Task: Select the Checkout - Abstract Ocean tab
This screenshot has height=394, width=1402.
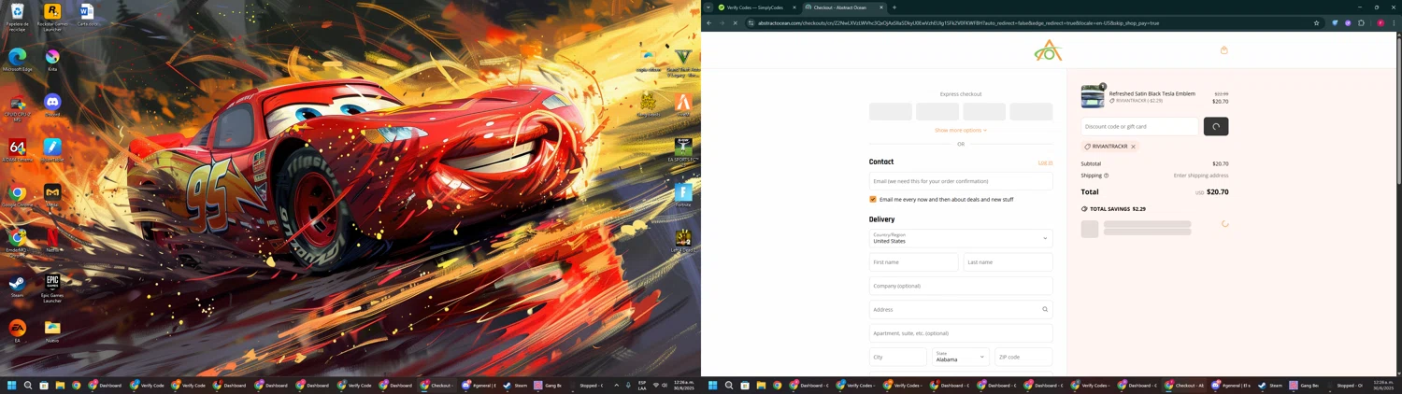Action: 844,7
